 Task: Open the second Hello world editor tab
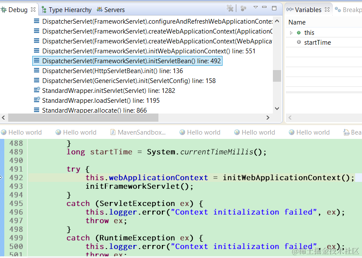click(x=76, y=132)
